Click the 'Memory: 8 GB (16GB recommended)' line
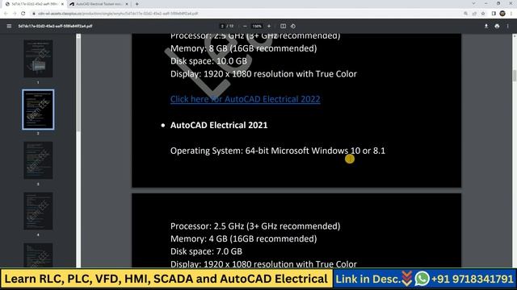Screen dimensions: 517x290 (243, 48)
